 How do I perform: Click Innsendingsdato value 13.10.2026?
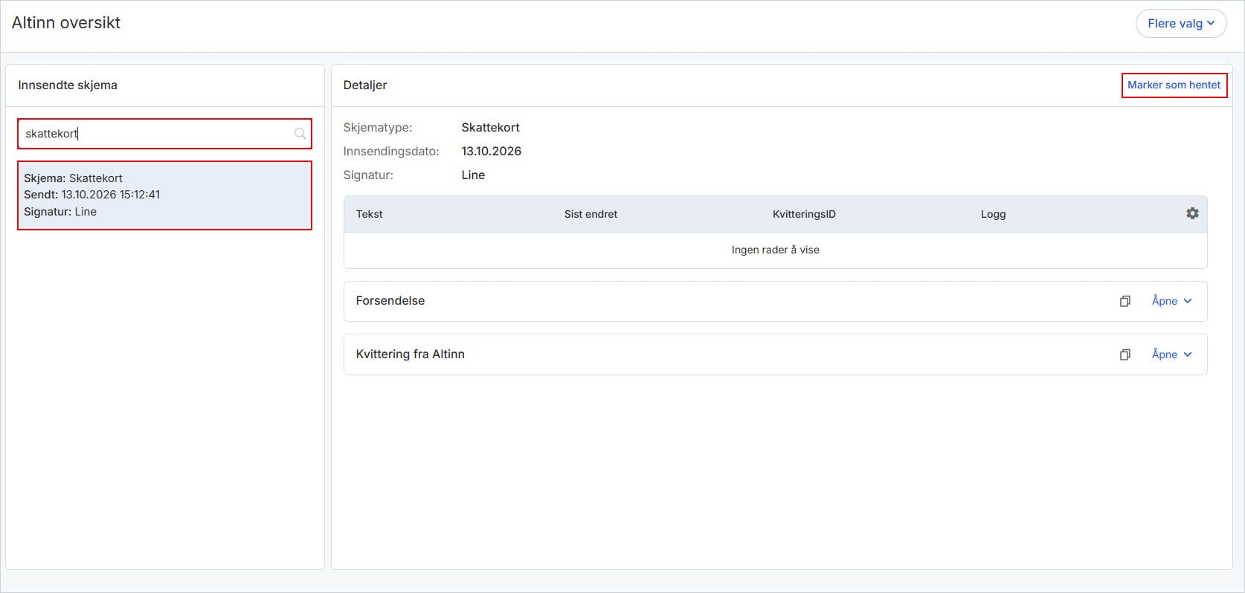click(x=491, y=151)
